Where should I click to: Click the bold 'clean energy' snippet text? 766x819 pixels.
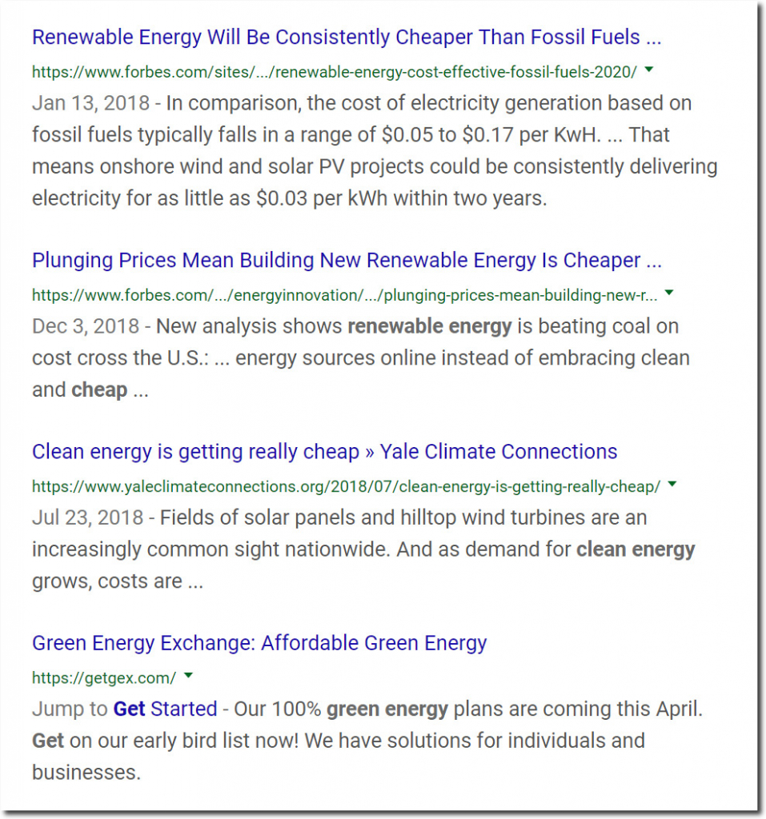point(636,549)
